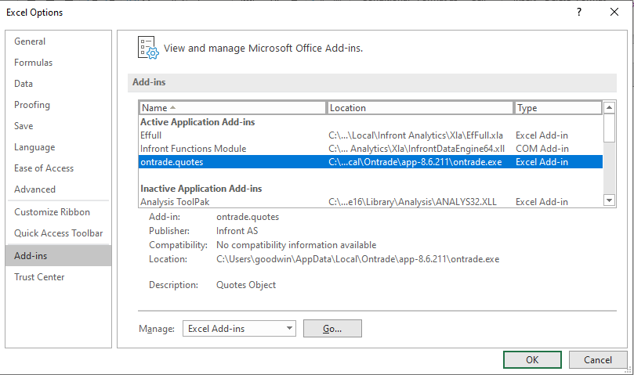Switch to the Formulas category

(34, 63)
